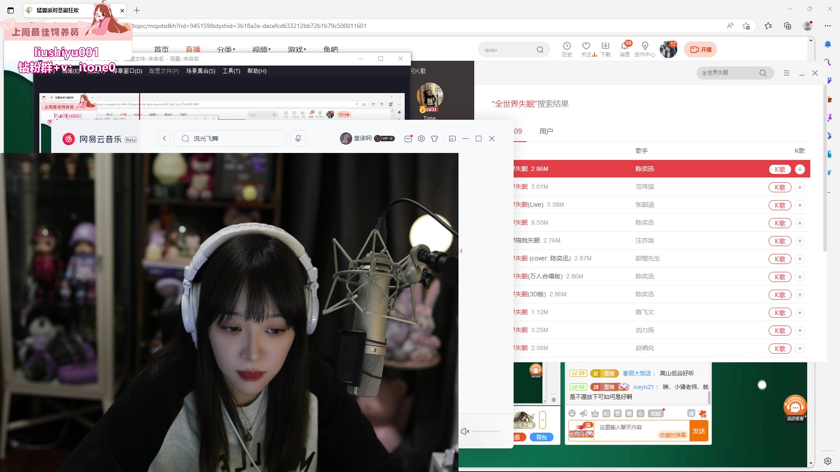Expand the 视频 dropdown menu

[x=261, y=49]
